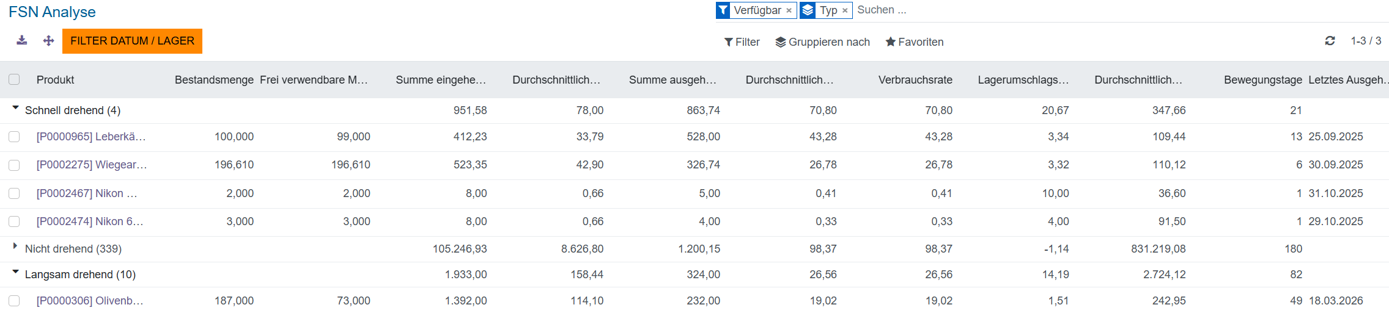Click date cell 18.03.2026
The height and width of the screenshot is (313, 1389).
1336,301
